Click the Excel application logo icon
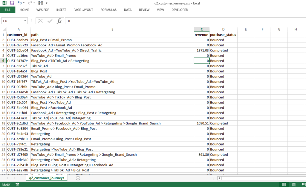This screenshot has width=306, height=187. (4, 3)
